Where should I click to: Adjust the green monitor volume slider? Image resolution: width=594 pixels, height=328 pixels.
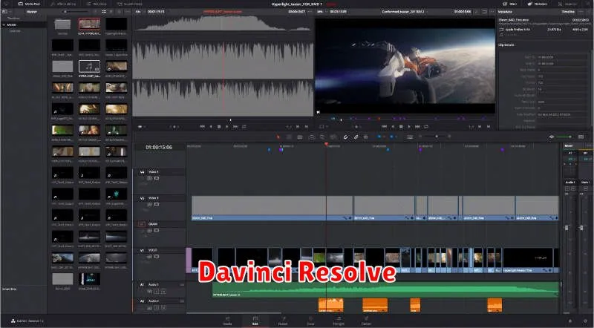(x=564, y=137)
